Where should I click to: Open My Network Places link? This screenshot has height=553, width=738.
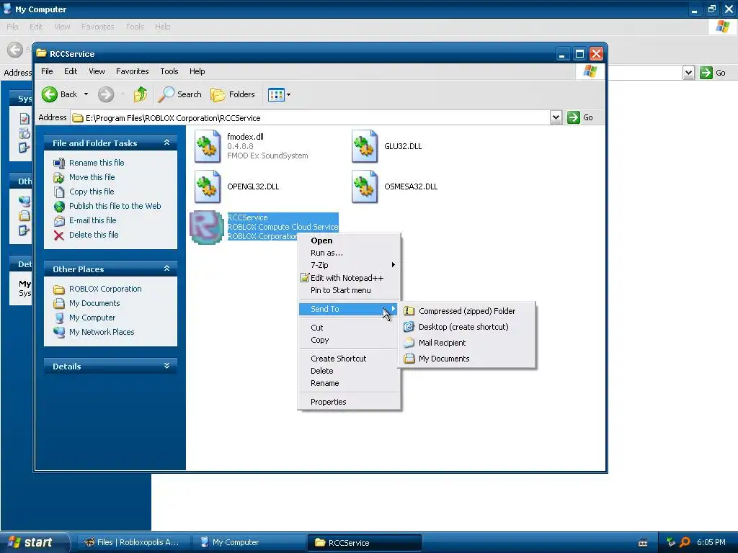102,332
